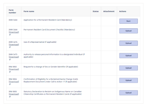This screenshot has width=146, height=107.
Task: Upload the Permanent Resident Card Document Checklist
Action: point(128,31)
